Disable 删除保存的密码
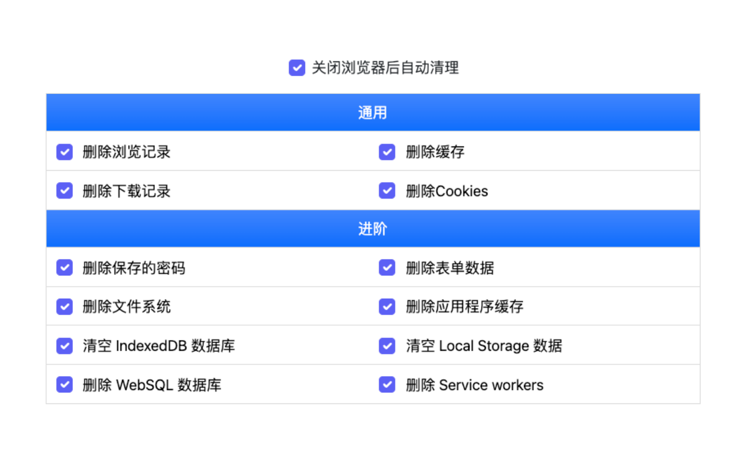741x463 pixels. [x=64, y=267]
